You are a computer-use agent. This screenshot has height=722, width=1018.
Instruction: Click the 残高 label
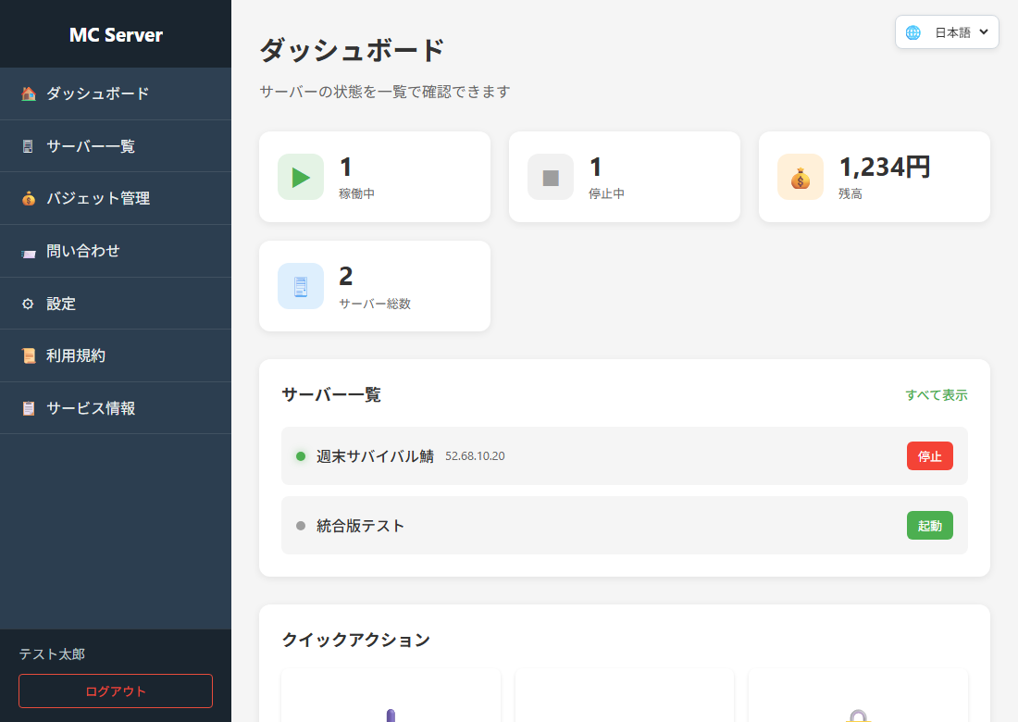point(850,193)
